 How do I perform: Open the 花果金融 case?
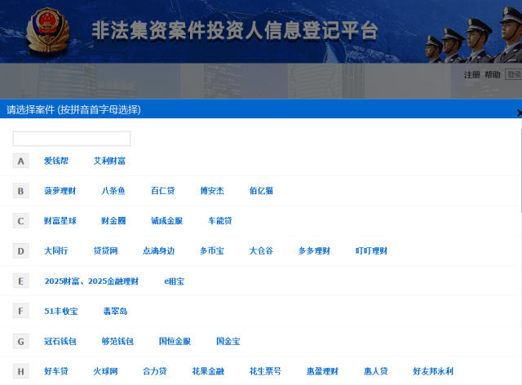coord(208,371)
